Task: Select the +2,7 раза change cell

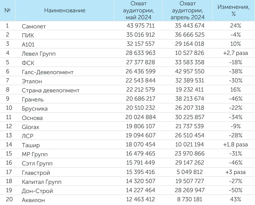Action: (x=235, y=53)
